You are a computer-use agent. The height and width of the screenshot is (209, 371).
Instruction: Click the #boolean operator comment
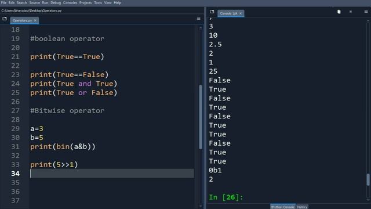point(67,39)
